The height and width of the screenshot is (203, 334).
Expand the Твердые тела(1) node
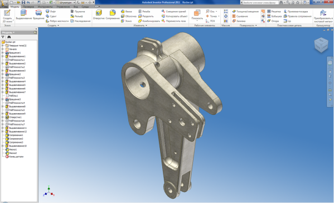(x=3, y=46)
